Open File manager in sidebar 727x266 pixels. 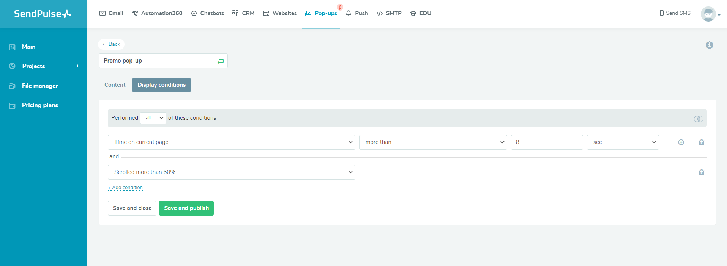(x=40, y=86)
